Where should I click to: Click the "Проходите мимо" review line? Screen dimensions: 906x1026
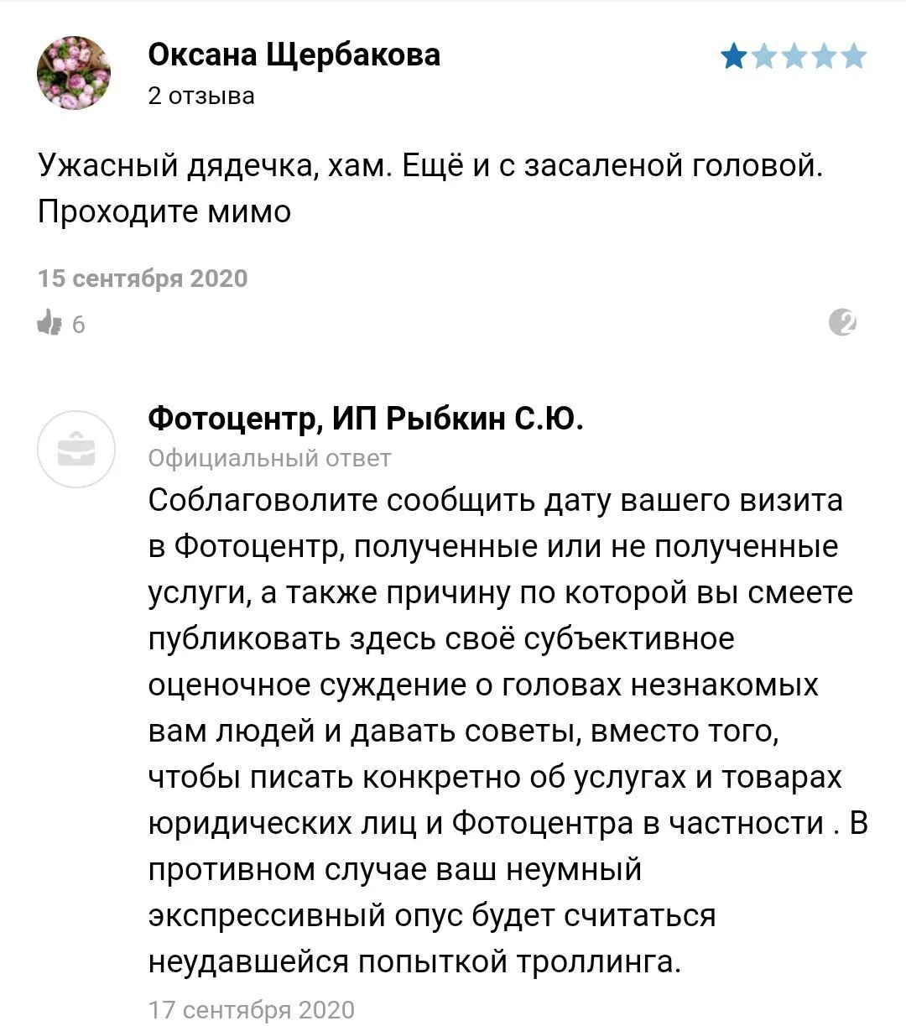click(x=164, y=211)
